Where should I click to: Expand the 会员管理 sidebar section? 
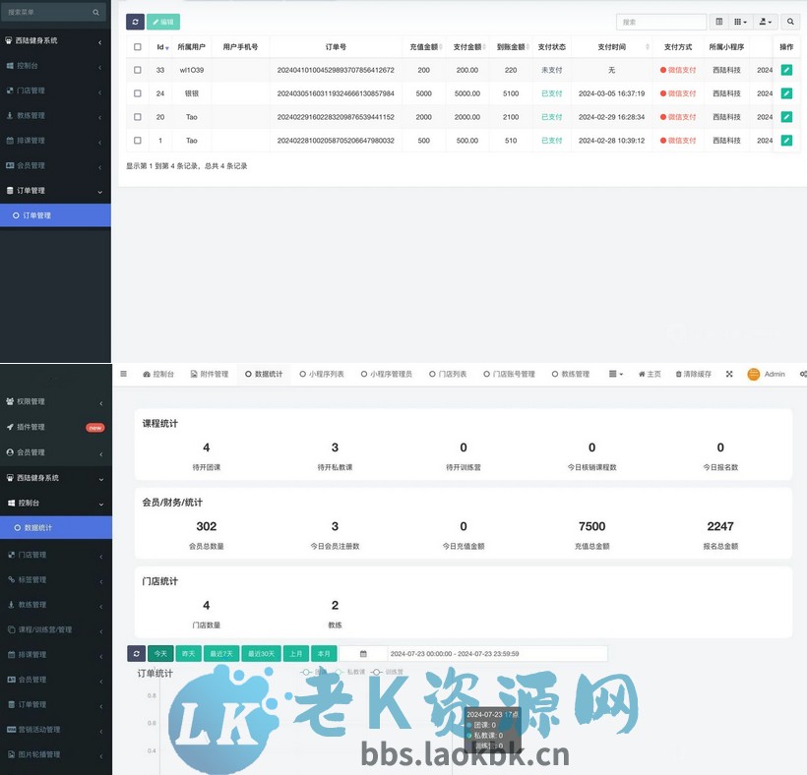[x=44, y=165]
